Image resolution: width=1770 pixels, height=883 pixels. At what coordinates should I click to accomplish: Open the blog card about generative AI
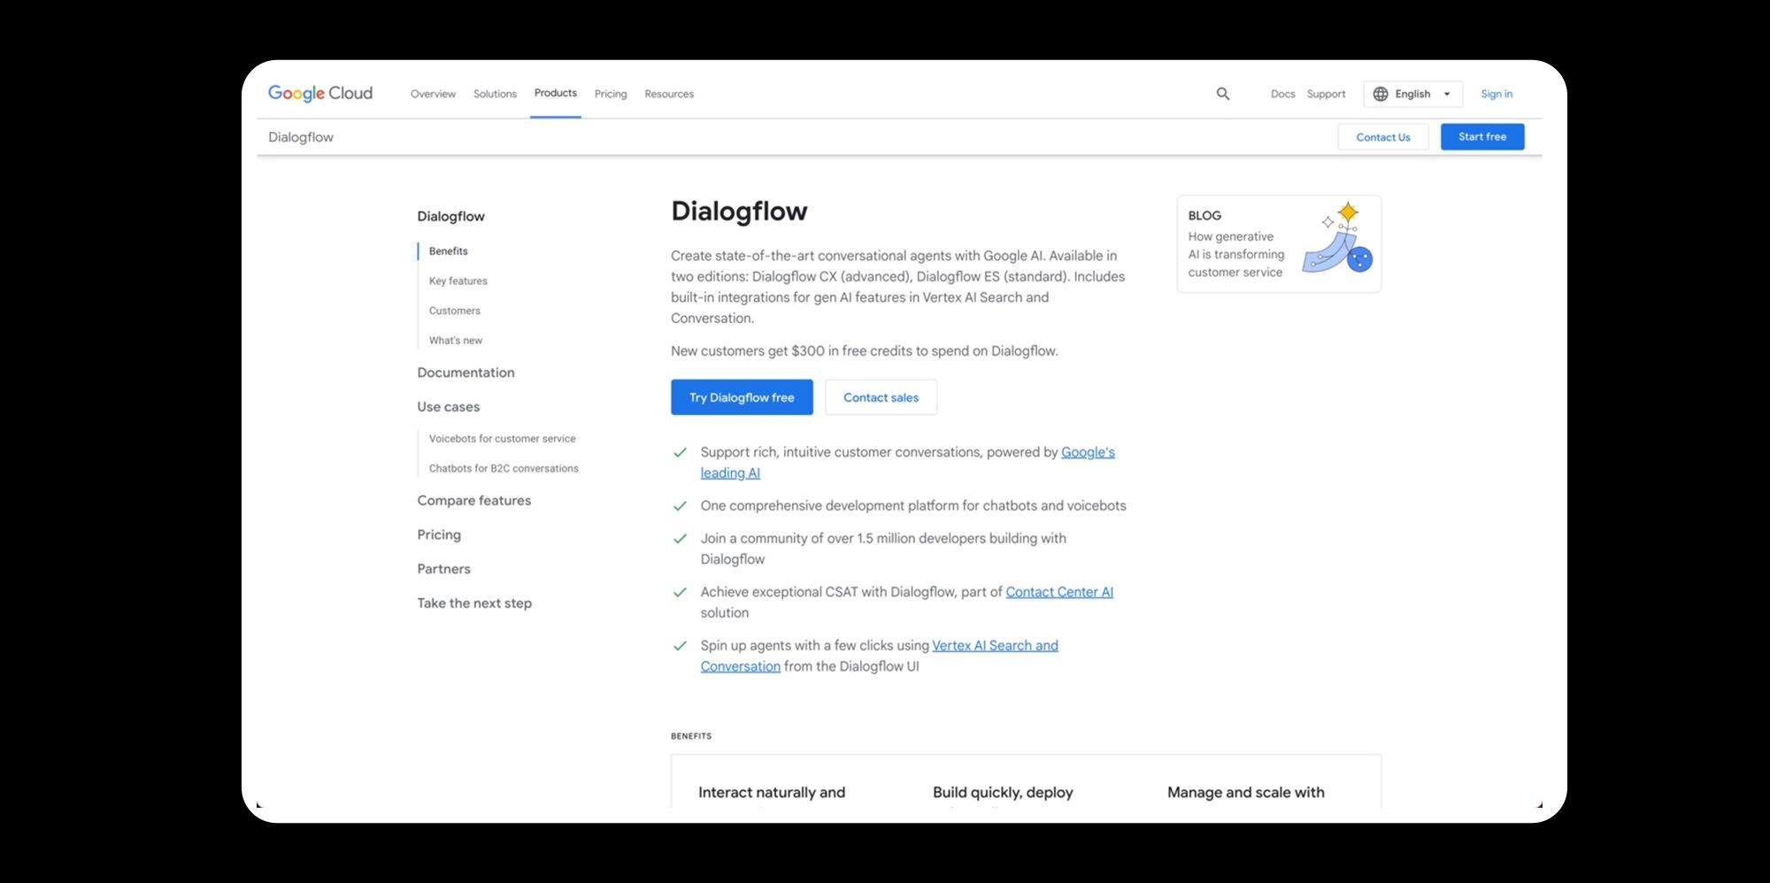1278,243
